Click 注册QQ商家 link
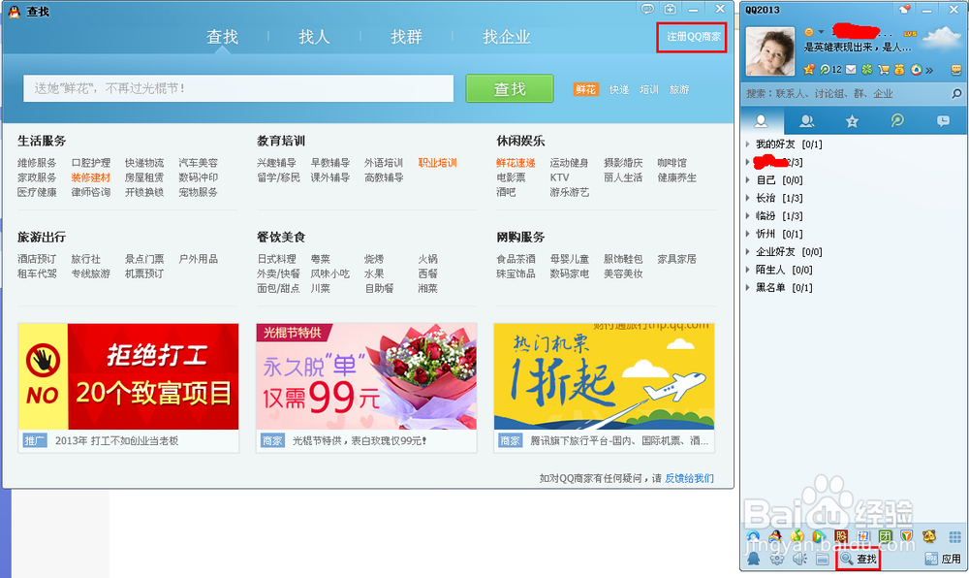Viewport: 969px width, 578px height. point(694,37)
